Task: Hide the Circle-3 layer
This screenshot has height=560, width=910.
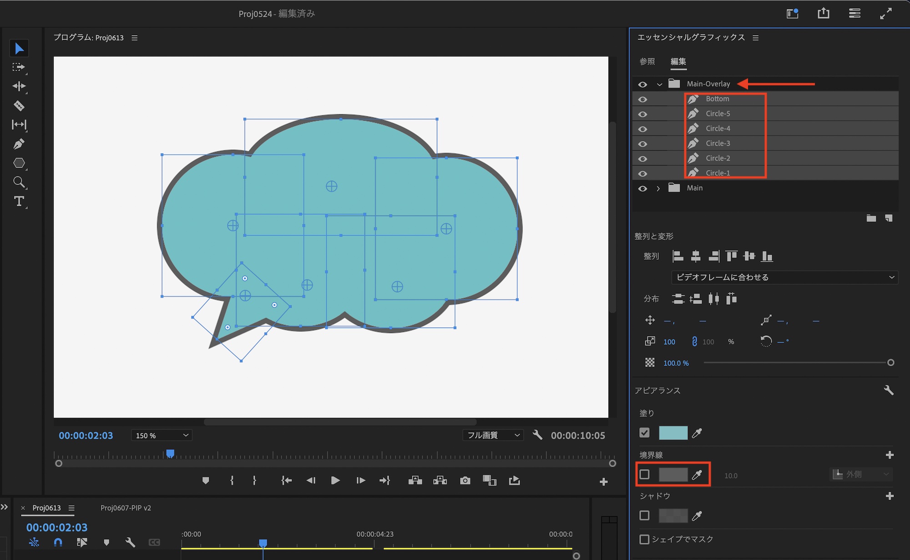Action: tap(642, 144)
